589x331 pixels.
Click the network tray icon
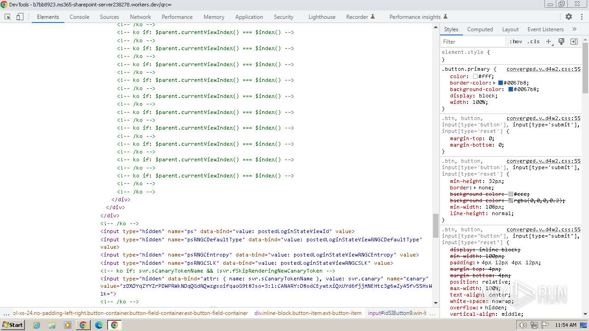pos(534,325)
